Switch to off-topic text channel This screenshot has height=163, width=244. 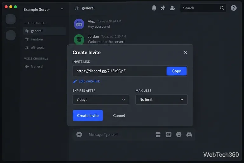coord(44,47)
